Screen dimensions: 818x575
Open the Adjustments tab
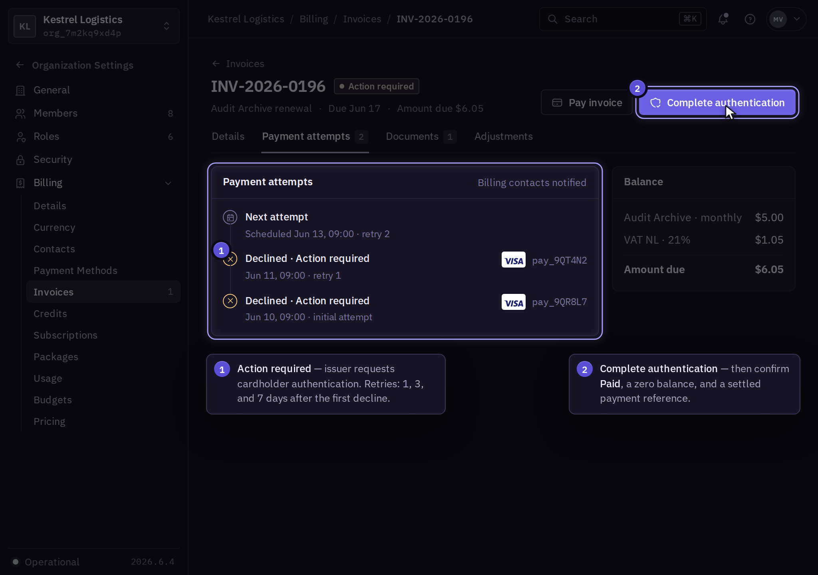coord(504,137)
